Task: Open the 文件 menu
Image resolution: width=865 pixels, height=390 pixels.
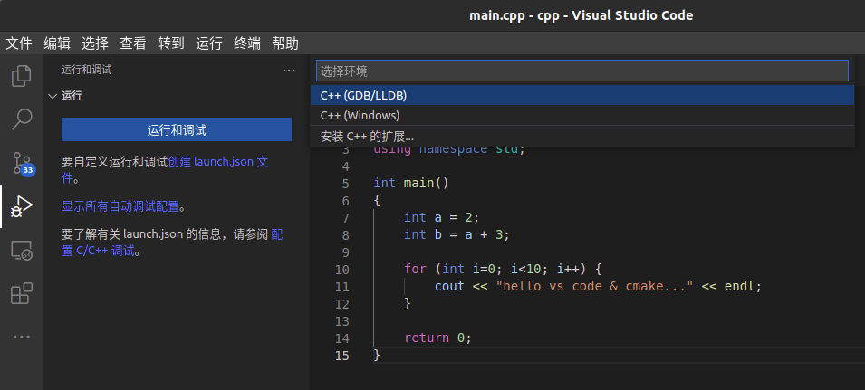Action: [x=19, y=43]
